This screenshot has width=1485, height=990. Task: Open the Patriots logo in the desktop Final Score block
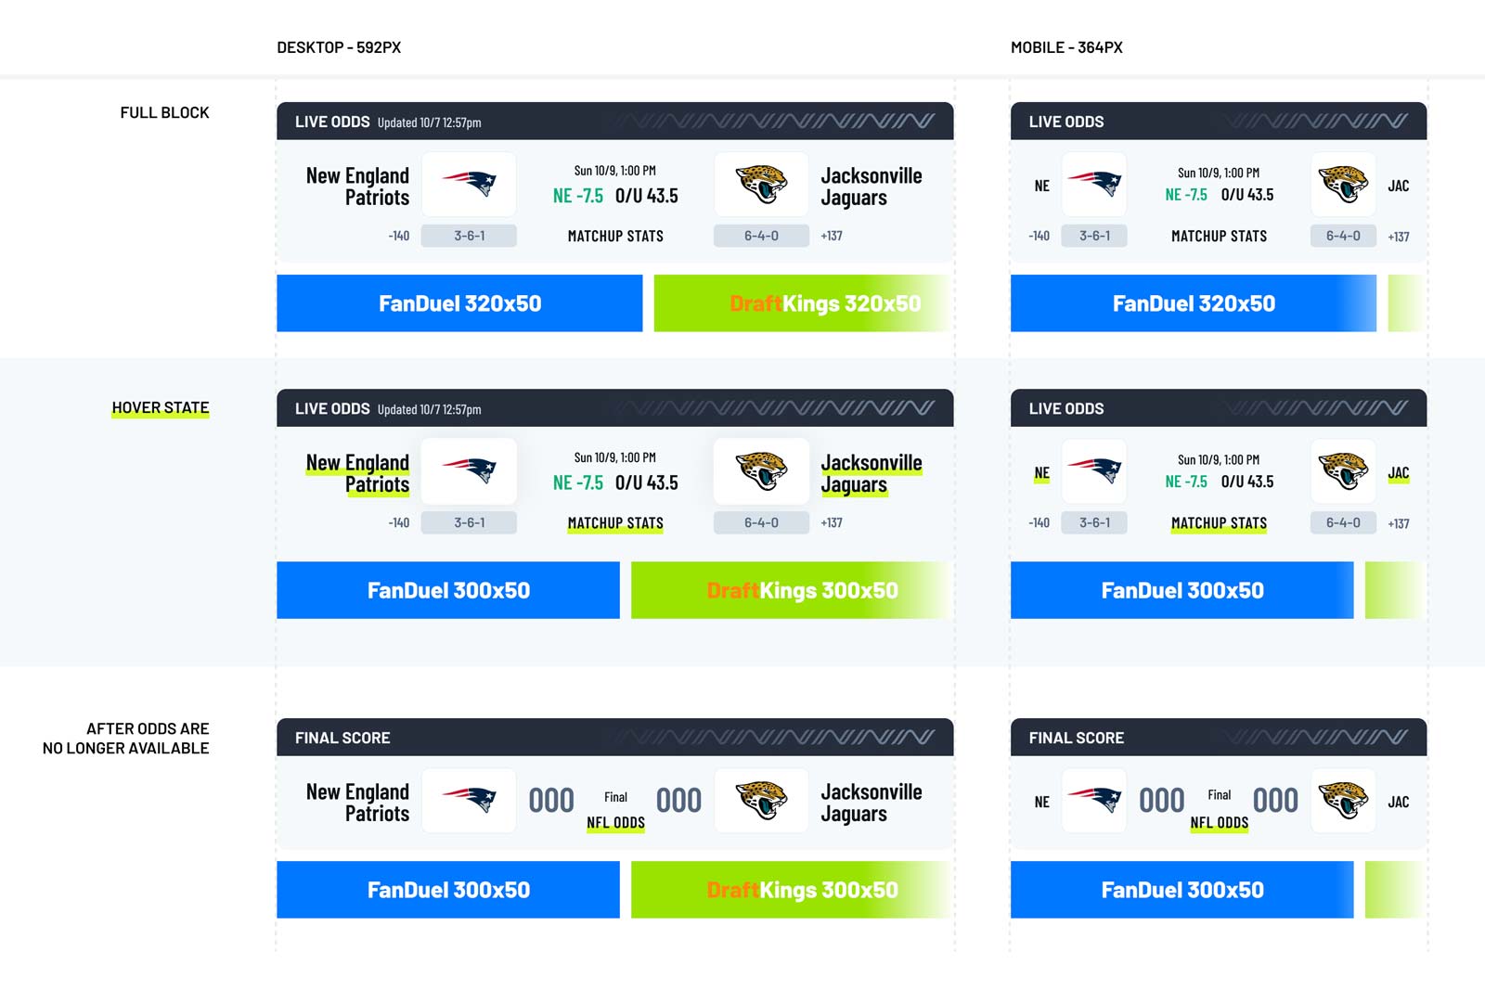click(469, 800)
